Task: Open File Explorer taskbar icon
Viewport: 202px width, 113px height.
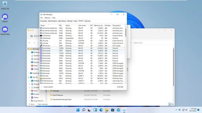Action: (107, 110)
